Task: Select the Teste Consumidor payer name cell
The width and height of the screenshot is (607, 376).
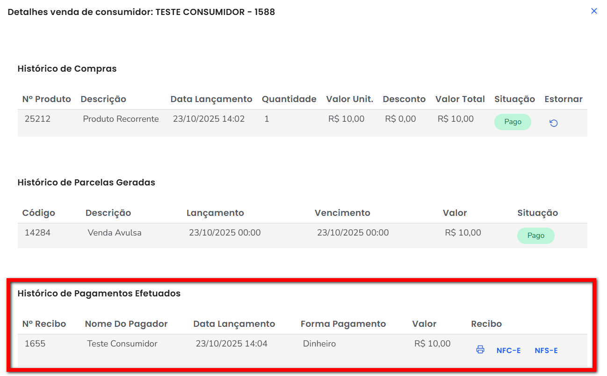Action: pyautogui.click(x=122, y=344)
